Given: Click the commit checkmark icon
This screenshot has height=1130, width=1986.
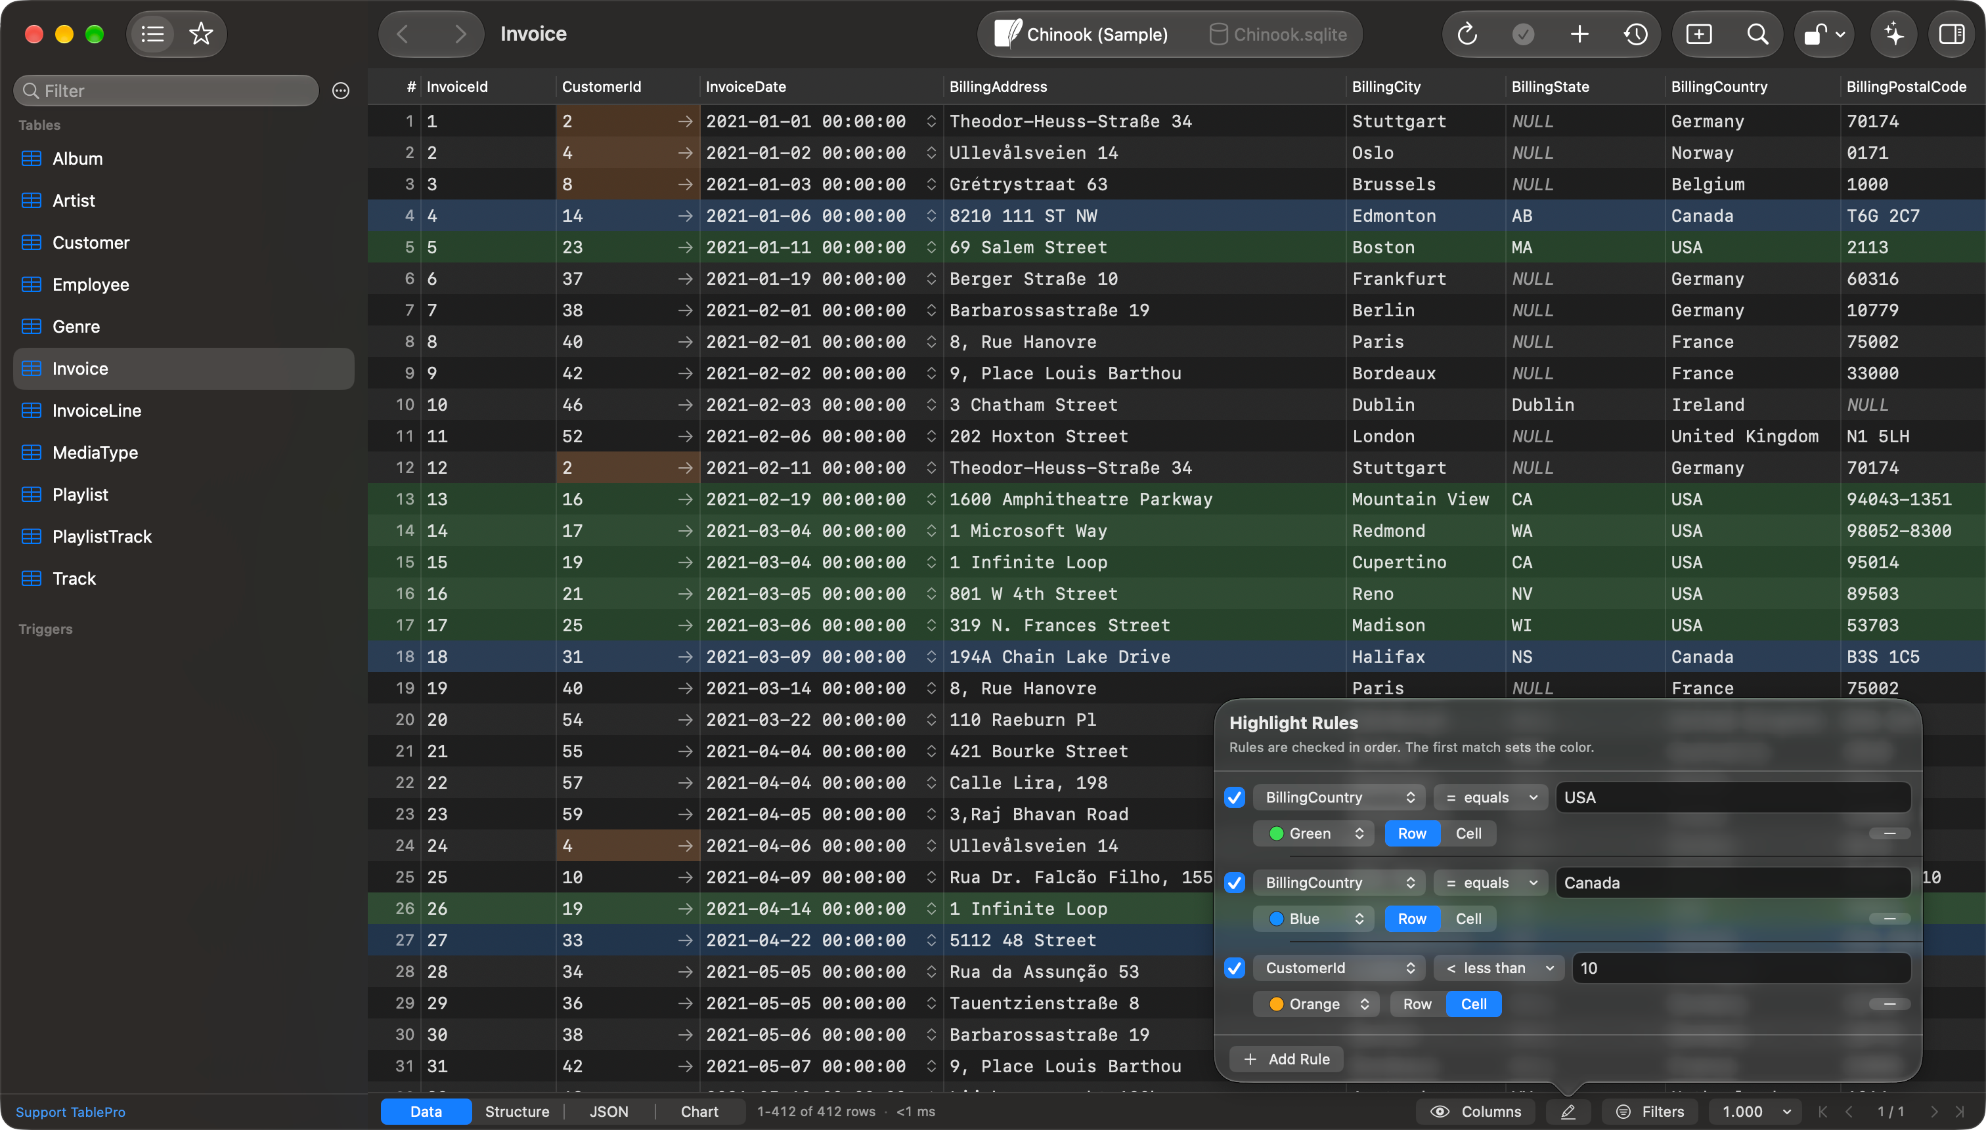Looking at the screenshot, I should coord(1523,34).
